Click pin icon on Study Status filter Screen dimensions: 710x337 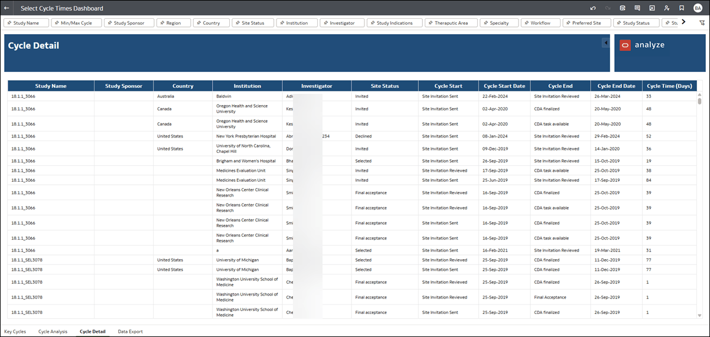[618, 23]
